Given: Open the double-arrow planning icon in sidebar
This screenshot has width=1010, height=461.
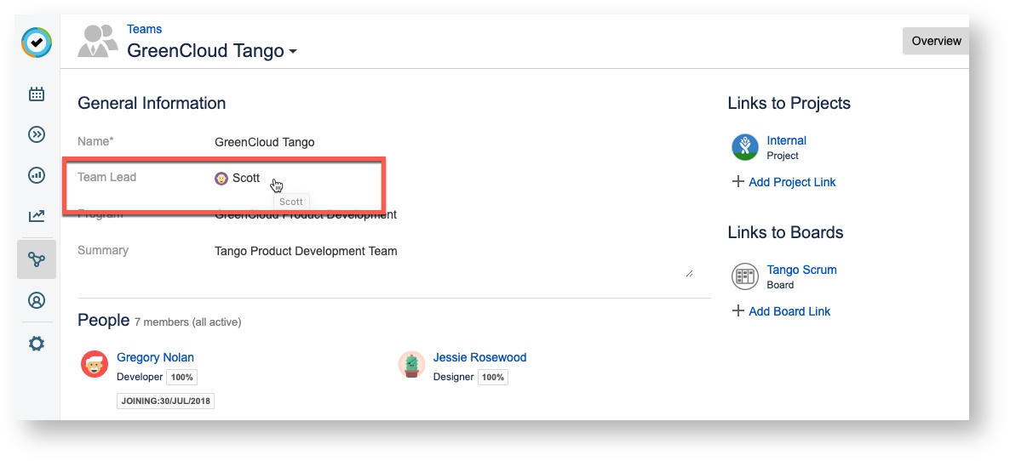Looking at the screenshot, I should tap(37, 134).
